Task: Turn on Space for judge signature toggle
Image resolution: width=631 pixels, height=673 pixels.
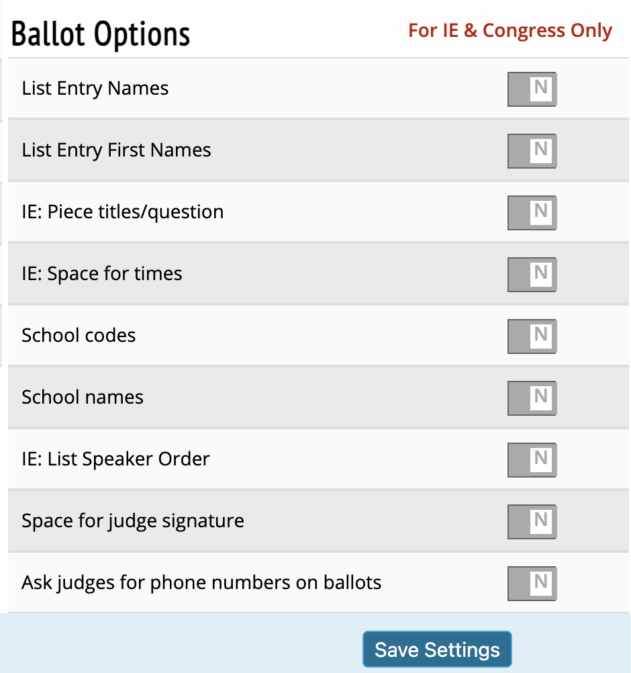Action: tap(532, 522)
